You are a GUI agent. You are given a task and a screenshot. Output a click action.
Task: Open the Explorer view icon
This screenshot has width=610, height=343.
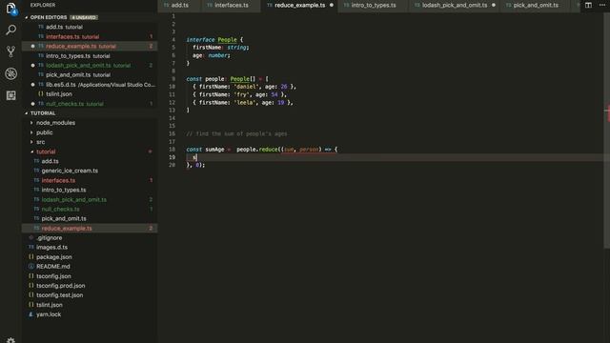click(10, 9)
